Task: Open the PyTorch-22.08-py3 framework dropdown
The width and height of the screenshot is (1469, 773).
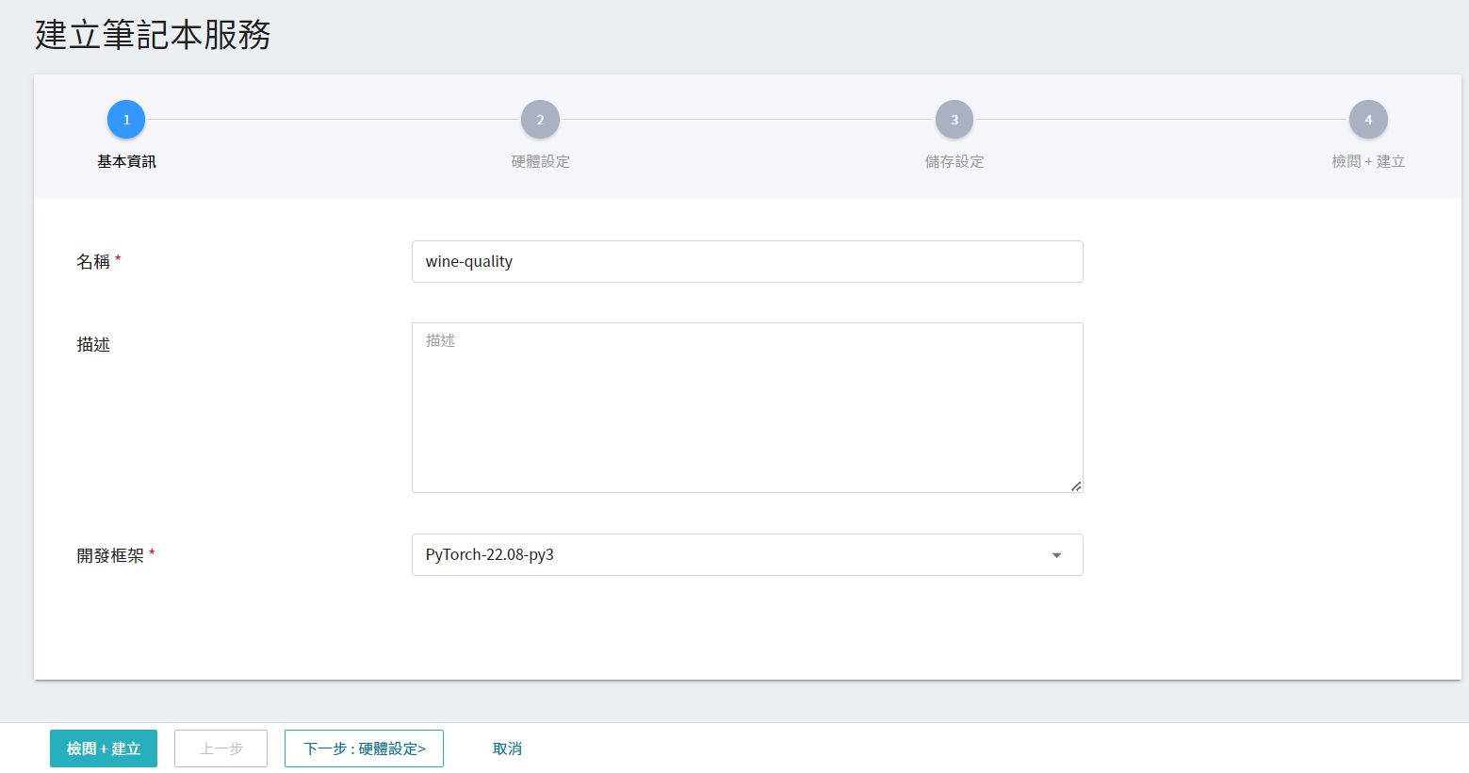Action: (x=735, y=555)
